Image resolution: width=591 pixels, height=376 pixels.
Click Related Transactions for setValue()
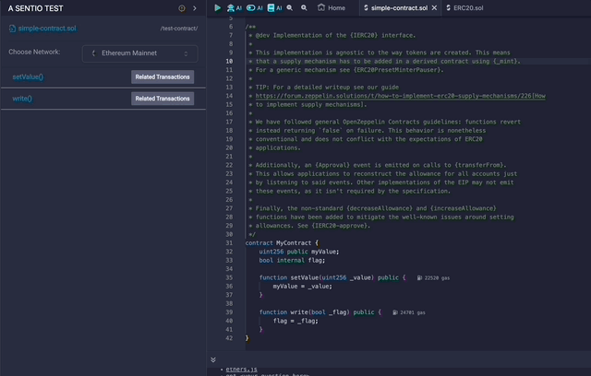[163, 76]
